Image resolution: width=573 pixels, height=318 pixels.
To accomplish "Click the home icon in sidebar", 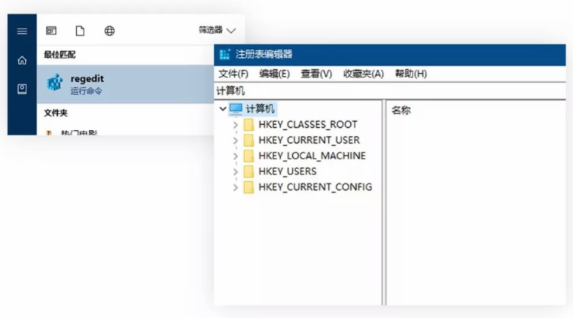I will click(22, 60).
